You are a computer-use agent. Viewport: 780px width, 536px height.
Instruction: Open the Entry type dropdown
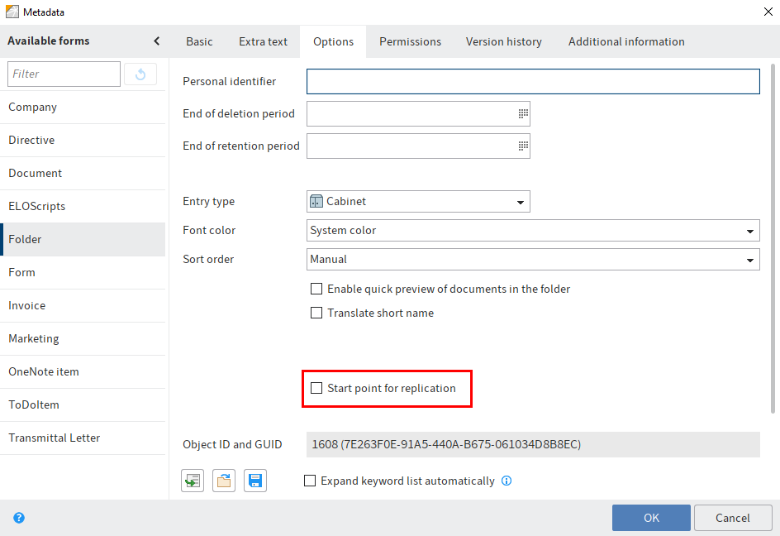(418, 201)
